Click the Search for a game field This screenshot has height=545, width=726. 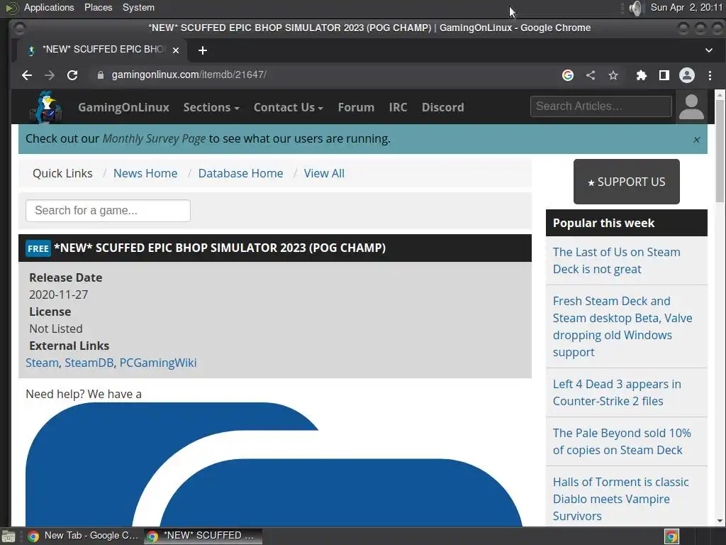pyautogui.click(x=108, y=210)
